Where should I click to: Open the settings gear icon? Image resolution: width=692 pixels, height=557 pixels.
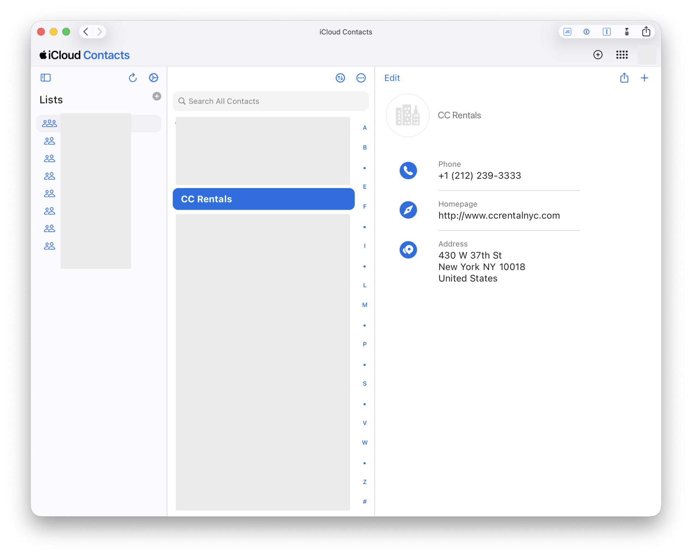click(153, 78)
